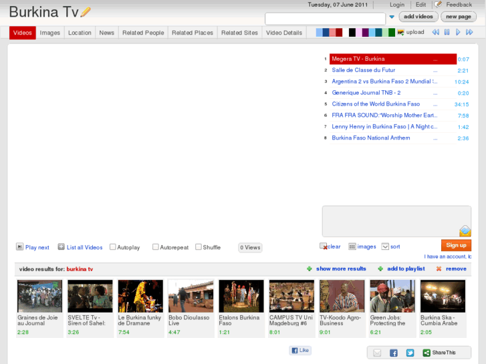
Task: Play FRA FRA SOUND Worship Mother Earth video
Action: [384, 116]
